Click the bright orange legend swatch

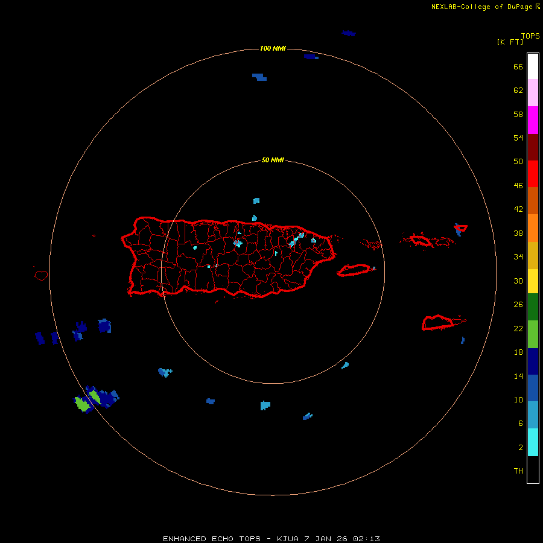tap(533, 228)
